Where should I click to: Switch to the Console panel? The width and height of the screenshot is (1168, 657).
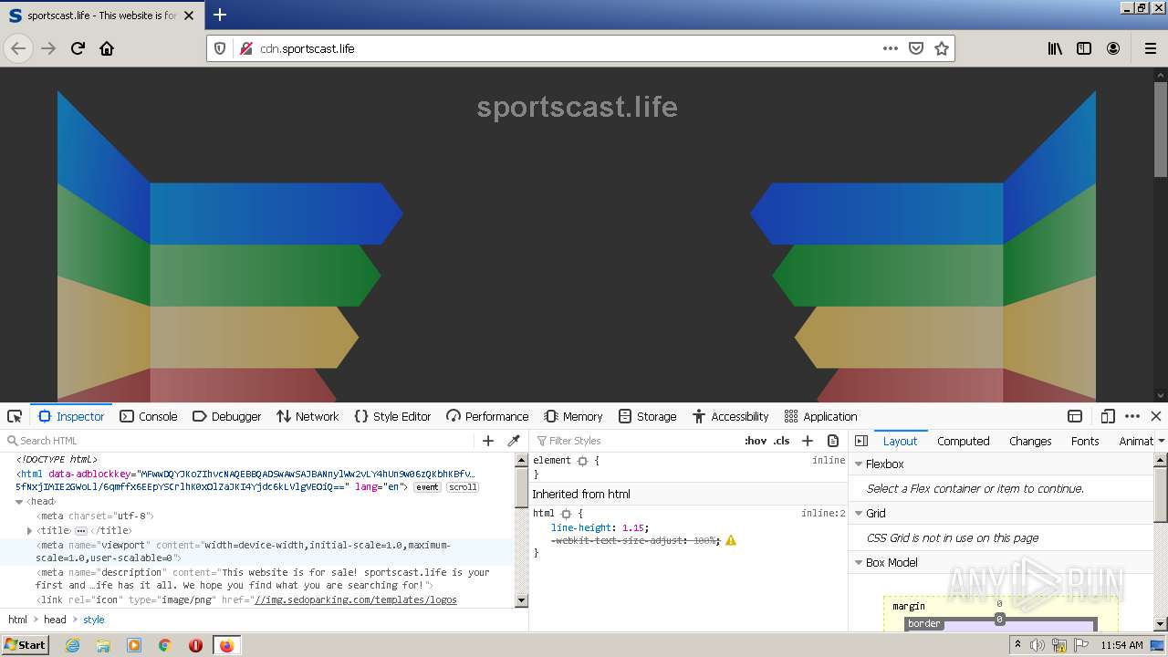148,416
